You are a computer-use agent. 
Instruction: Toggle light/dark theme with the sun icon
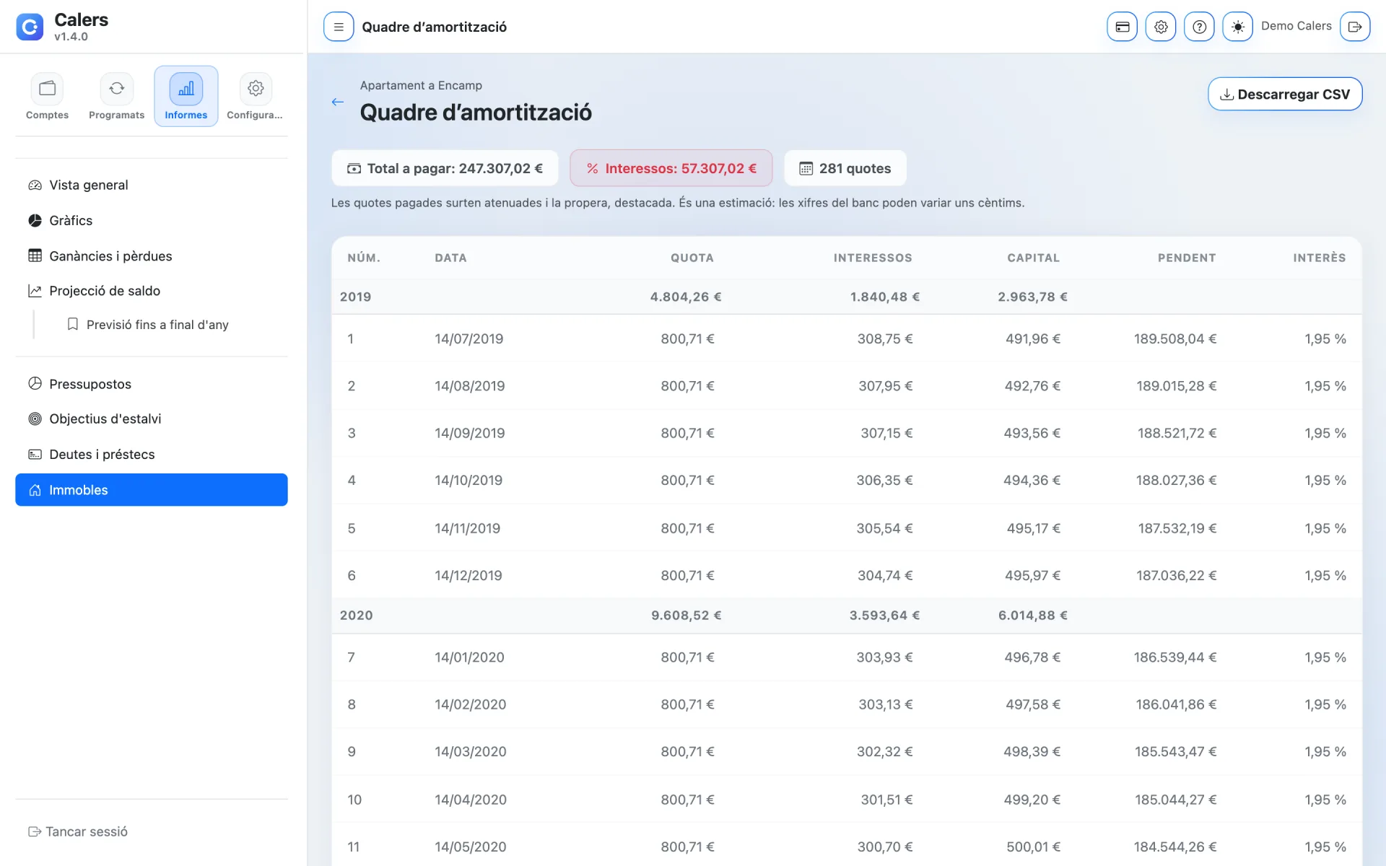pyautogui.click(x=1237, y=27)
